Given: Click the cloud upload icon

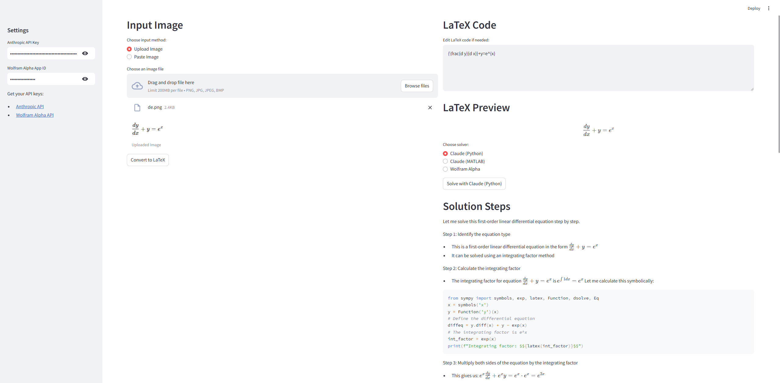Looking at the screenshot, I should pyautogui.click(x=137, y=86).
